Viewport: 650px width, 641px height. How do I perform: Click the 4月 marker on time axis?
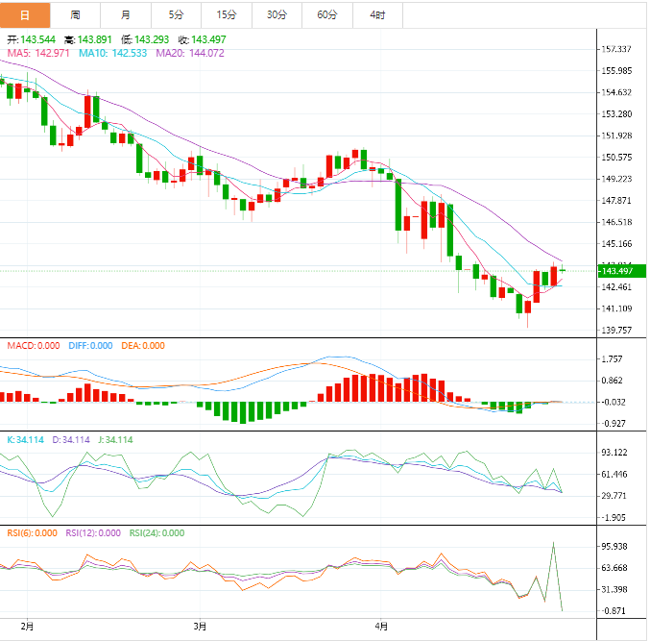coord(381,626)
